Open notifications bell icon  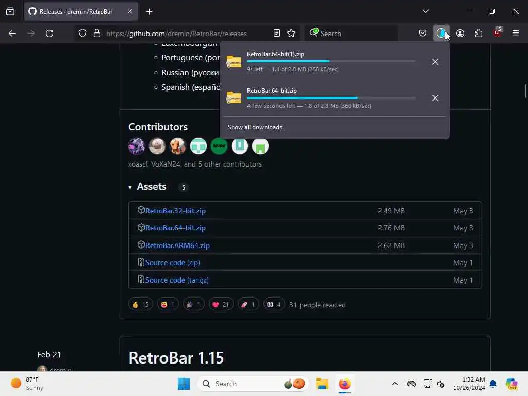493,384
